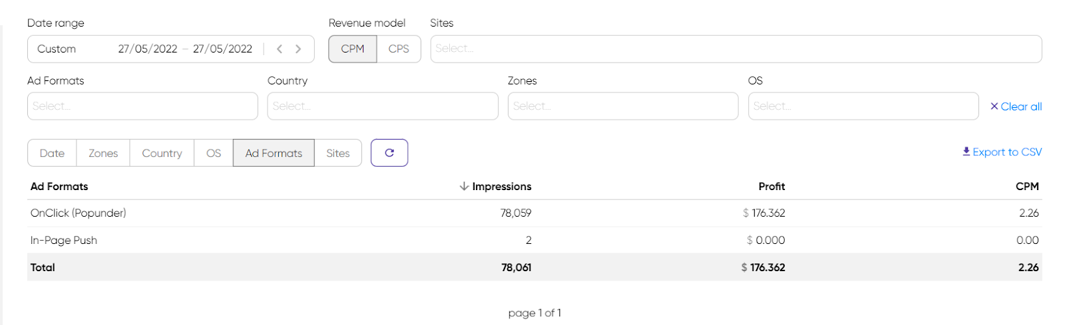
Task: Select the CPM revenue model
Action: coord(353,49)
